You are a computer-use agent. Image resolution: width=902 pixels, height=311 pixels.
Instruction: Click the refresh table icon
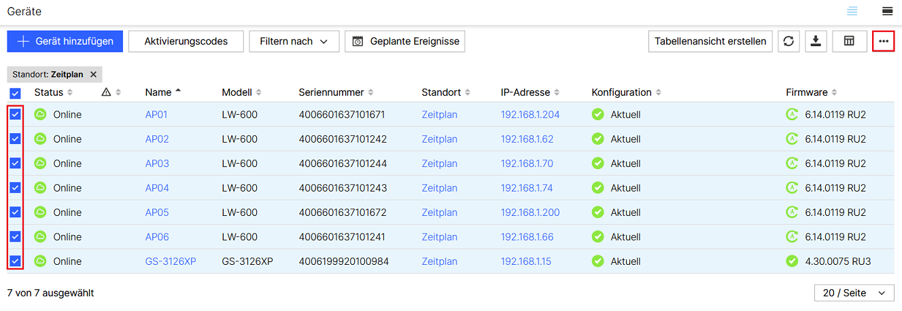788,41
